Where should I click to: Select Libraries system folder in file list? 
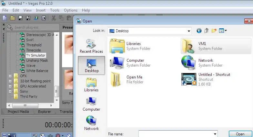point(130,46)
